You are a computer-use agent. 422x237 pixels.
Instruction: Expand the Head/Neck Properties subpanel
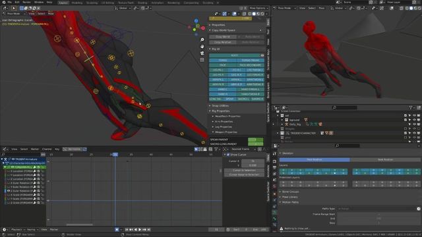[x=213, y=117]
